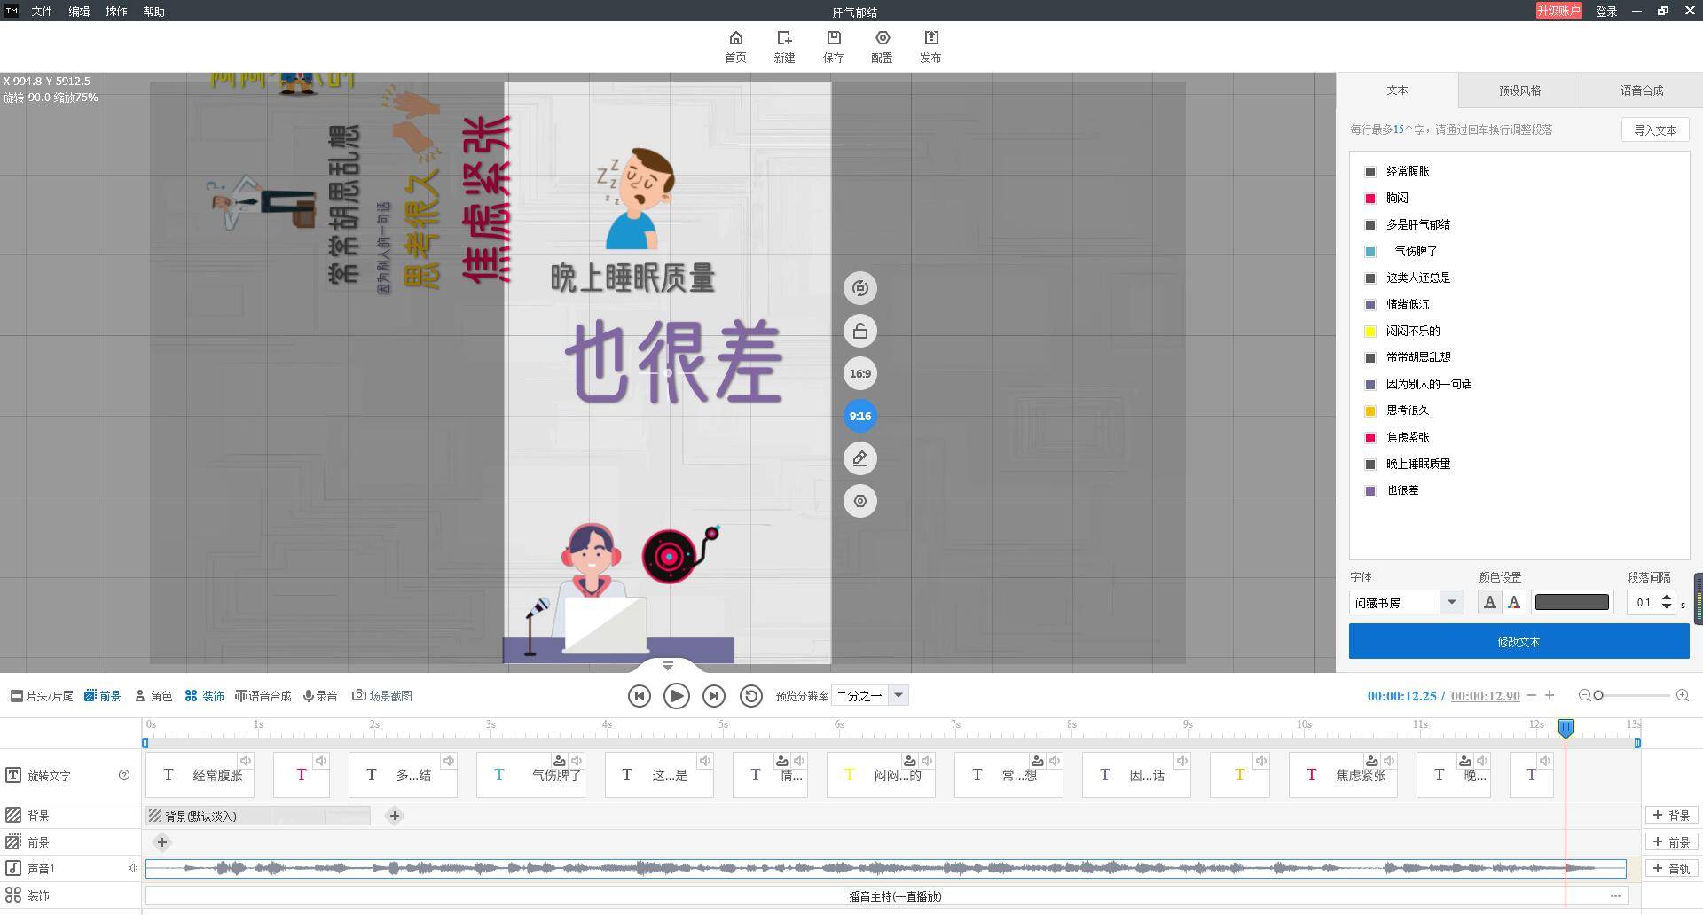Select the 装饰 tool in timeline toolbar
The height and width of the screenshot is (915, 1703).
click(x=204, y=696)
